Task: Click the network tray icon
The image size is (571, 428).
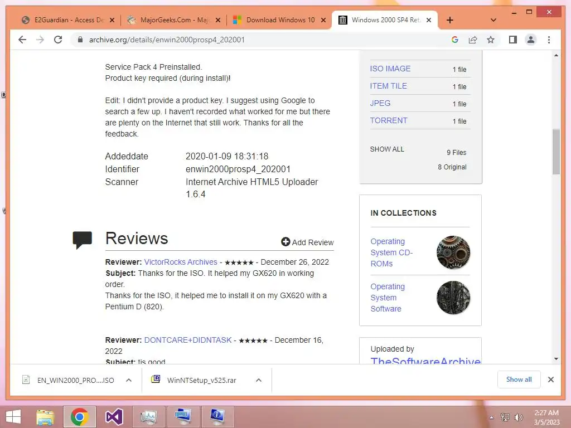Action: pos(505,417)
